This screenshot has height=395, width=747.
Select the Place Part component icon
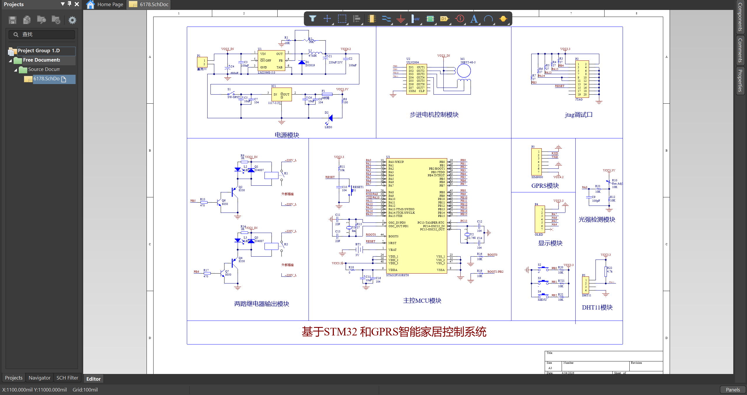pos(371,19)
